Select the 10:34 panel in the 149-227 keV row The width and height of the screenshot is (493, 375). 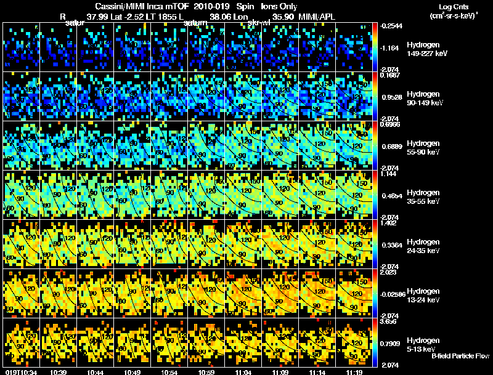click(x=22, y=47)
